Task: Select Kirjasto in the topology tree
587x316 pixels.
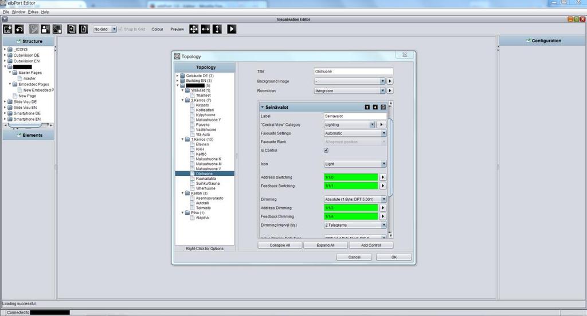Action: (202, 105)
